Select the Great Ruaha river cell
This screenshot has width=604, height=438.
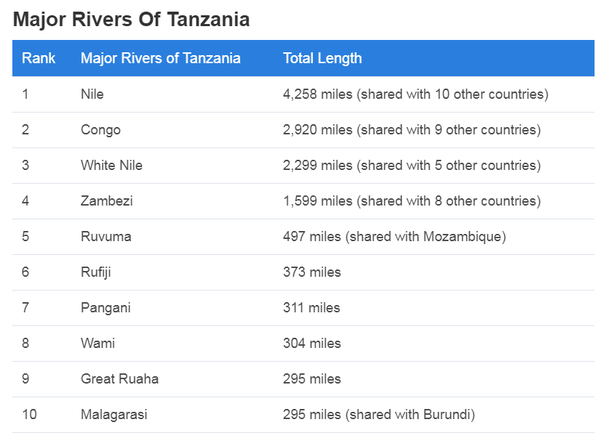point(120,378)
